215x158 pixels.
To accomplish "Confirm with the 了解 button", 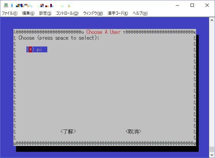I will [x=68, y=131].
